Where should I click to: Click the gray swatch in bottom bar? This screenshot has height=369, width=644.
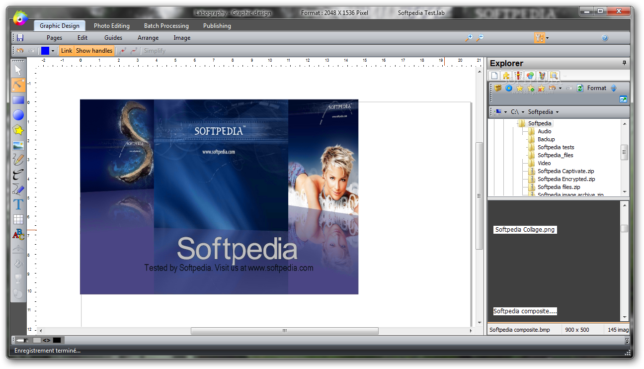pos(37,340)
